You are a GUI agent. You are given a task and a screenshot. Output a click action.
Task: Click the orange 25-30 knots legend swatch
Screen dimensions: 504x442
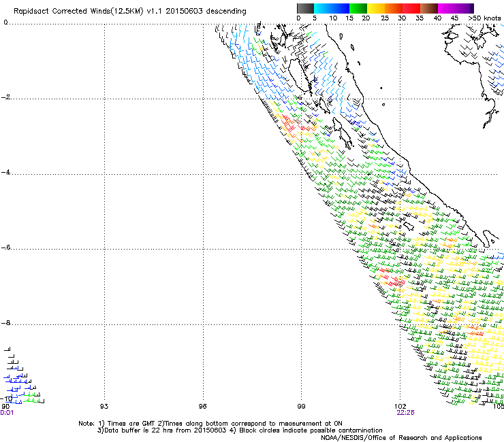coord(394,8)
